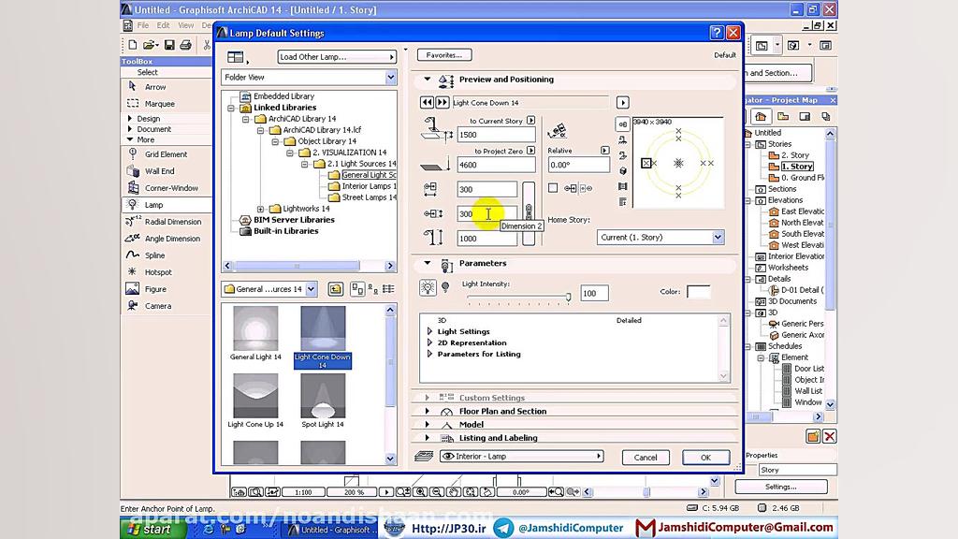Choose the Grid Element tool
The height and width of the screenshot is (539, 958).
tap(166, 154)
